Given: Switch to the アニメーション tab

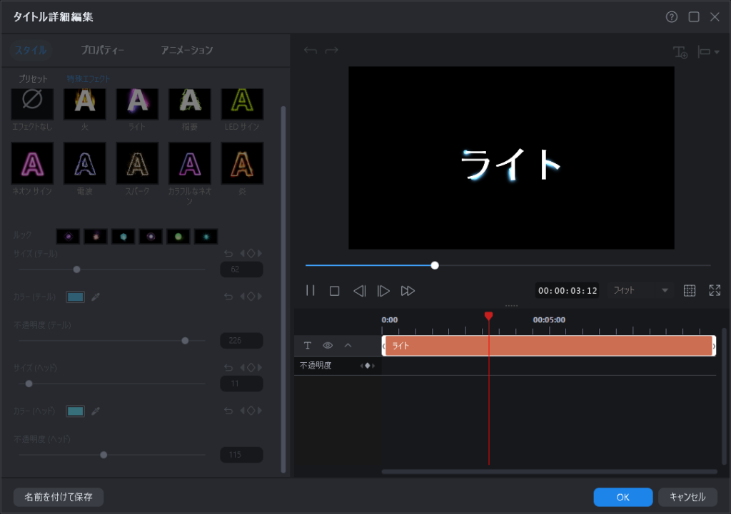Looking at the screenshot, I should 186,50.
